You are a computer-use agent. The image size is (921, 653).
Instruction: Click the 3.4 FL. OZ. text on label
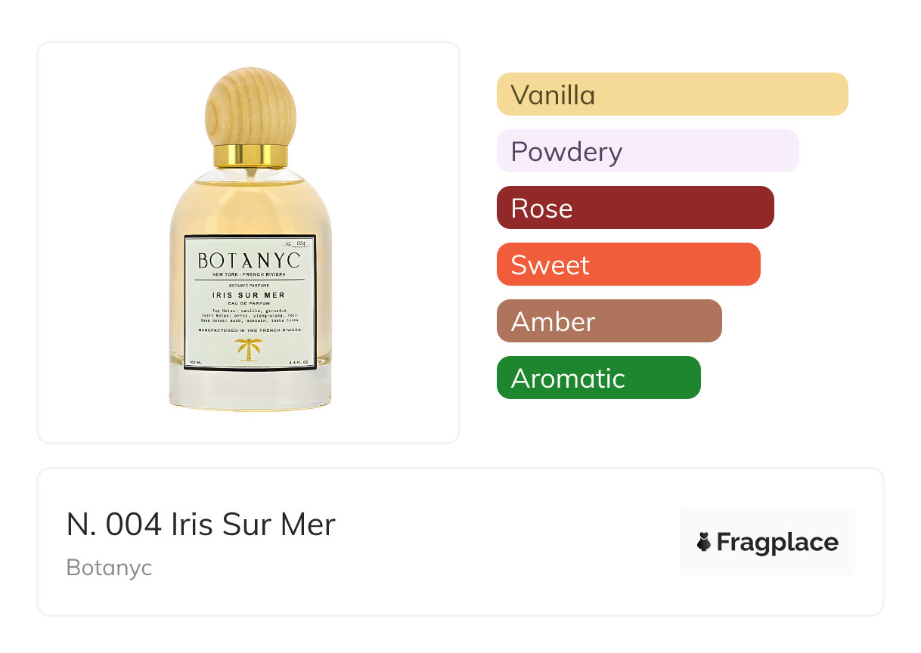(299, 364)
